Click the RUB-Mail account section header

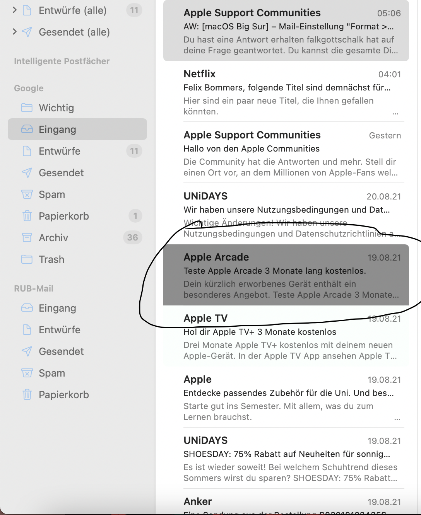click(34, 288)
